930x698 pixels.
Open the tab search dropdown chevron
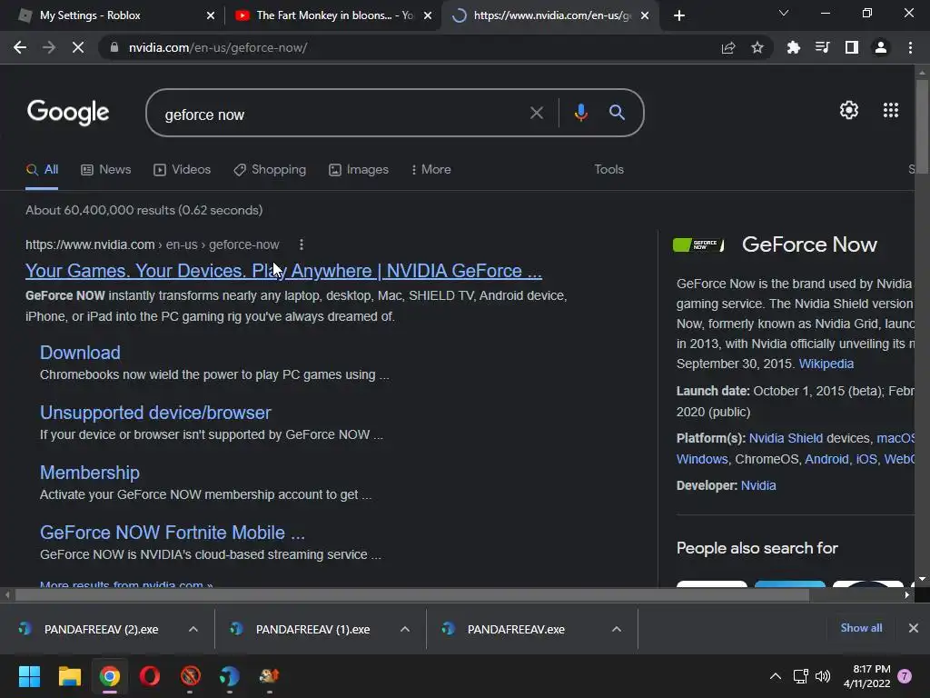click(x=784, y=13)
